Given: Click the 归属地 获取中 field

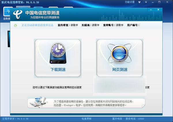Looking at the screenshot, I should click(x=91, y=25).
